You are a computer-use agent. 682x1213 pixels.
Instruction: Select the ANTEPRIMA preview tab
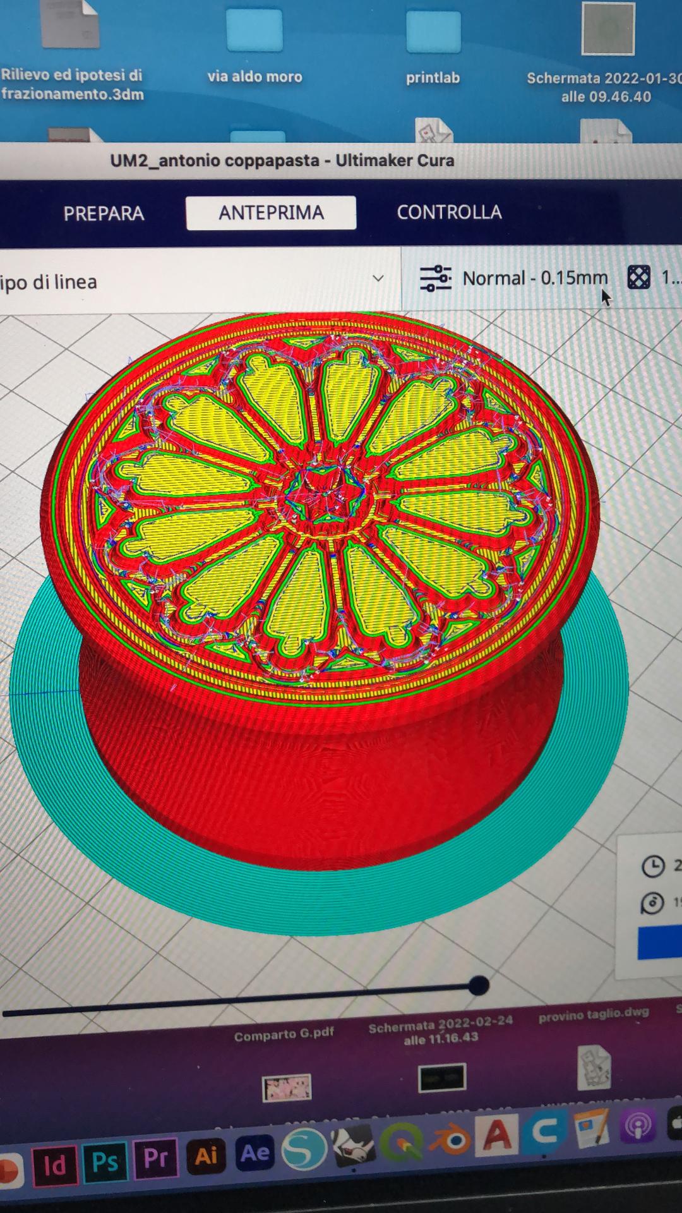pyautogui.click(x=271, y=213)
